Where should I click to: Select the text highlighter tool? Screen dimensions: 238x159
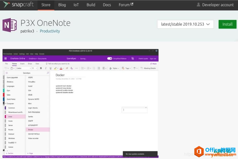coord(56,68)
